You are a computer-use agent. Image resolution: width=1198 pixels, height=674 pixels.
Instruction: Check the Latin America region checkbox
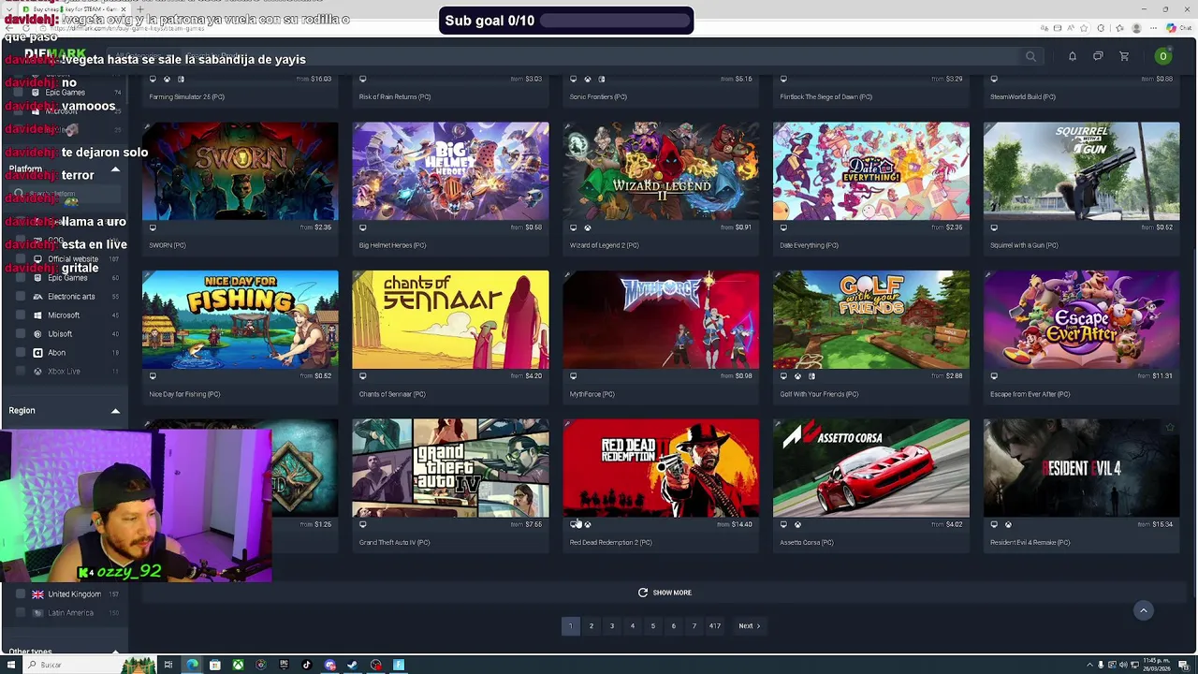coord(22,613)
